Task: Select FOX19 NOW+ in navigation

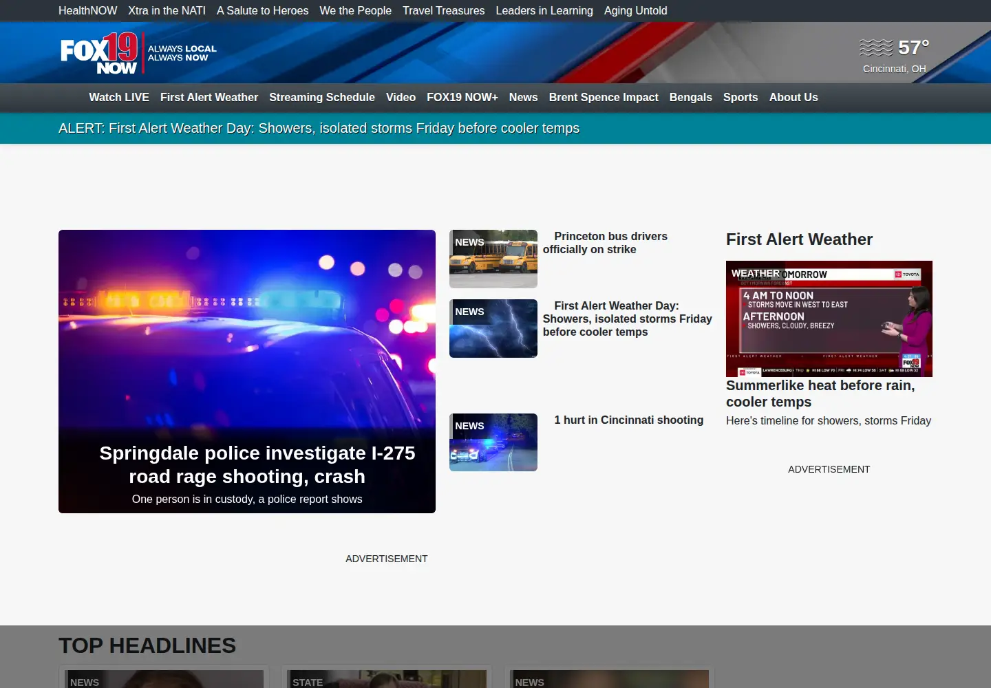Action: [462, 97]
